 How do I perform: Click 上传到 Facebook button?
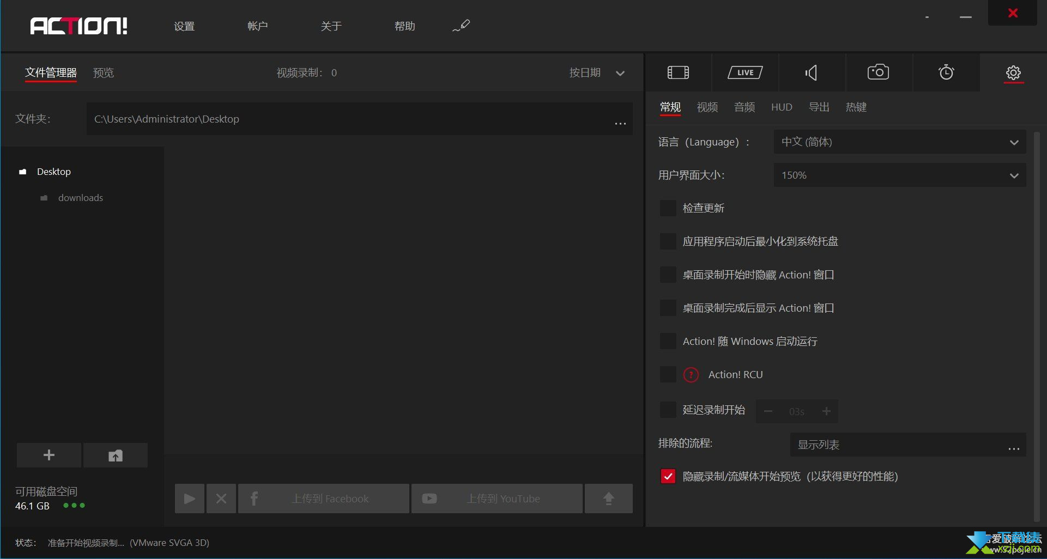click(324, 499)
